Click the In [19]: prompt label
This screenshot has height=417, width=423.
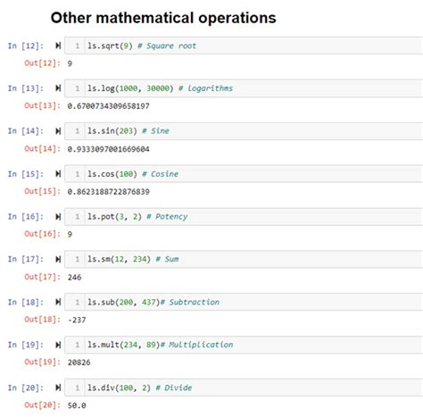26,345
